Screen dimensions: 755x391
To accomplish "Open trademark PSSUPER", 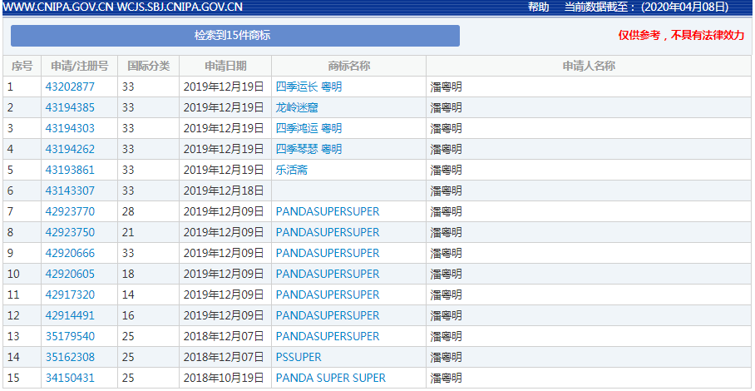I will point(299,357).
